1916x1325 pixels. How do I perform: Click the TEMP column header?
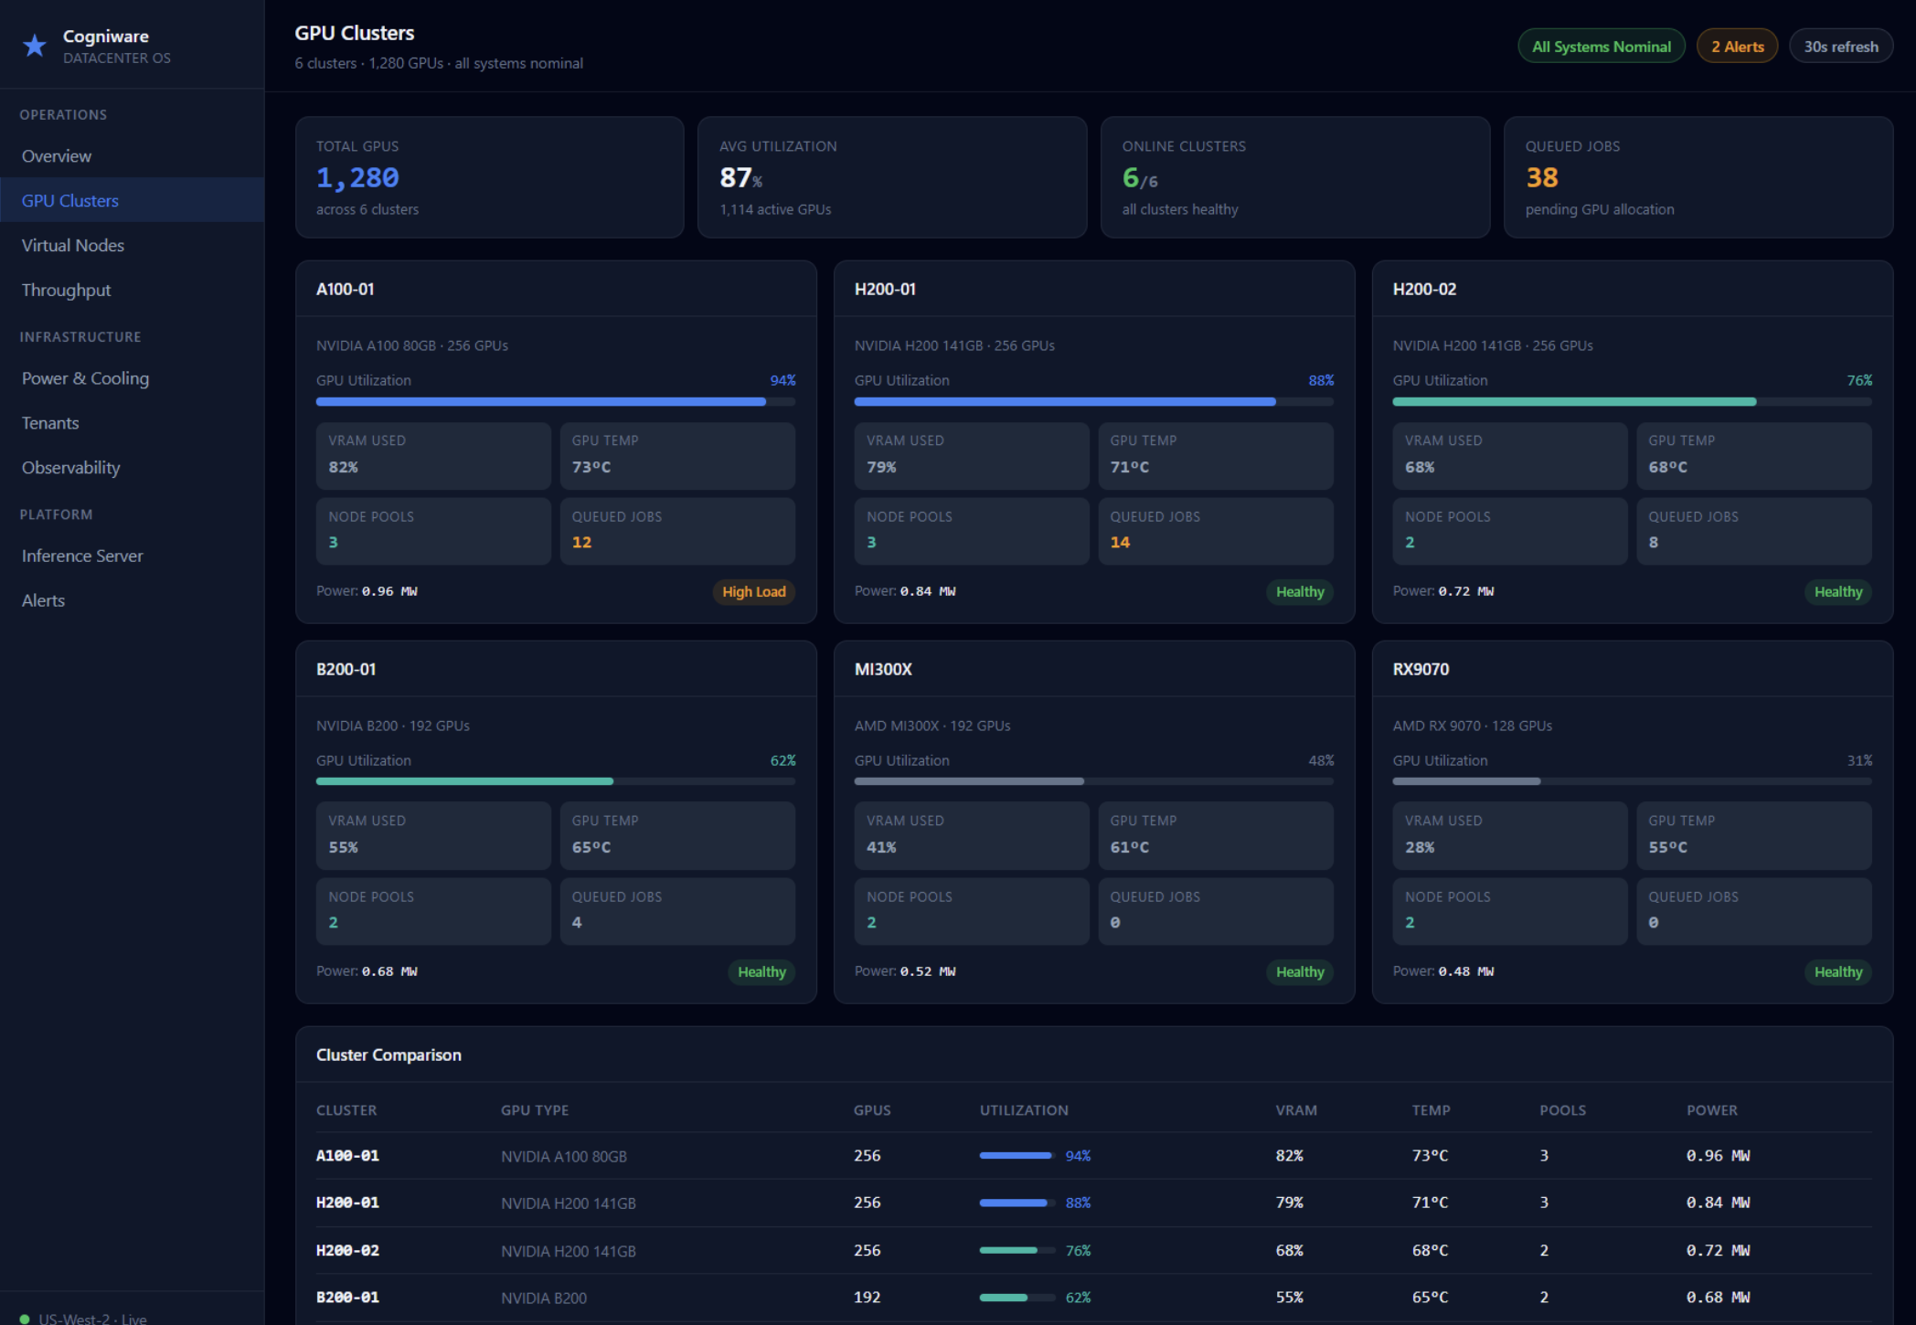pyautogui.click(x=1431, y=1110)
